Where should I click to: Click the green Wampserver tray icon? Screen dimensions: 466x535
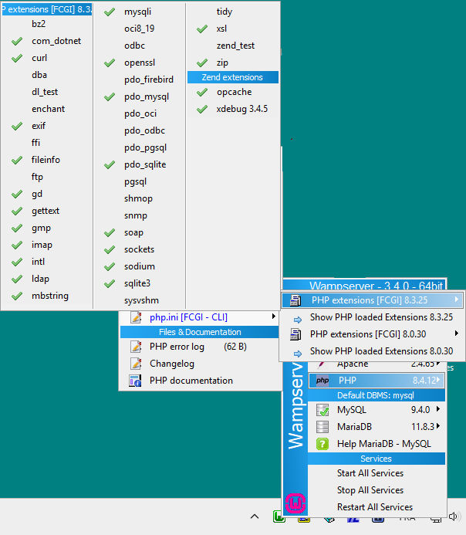(x=280, y=517)
